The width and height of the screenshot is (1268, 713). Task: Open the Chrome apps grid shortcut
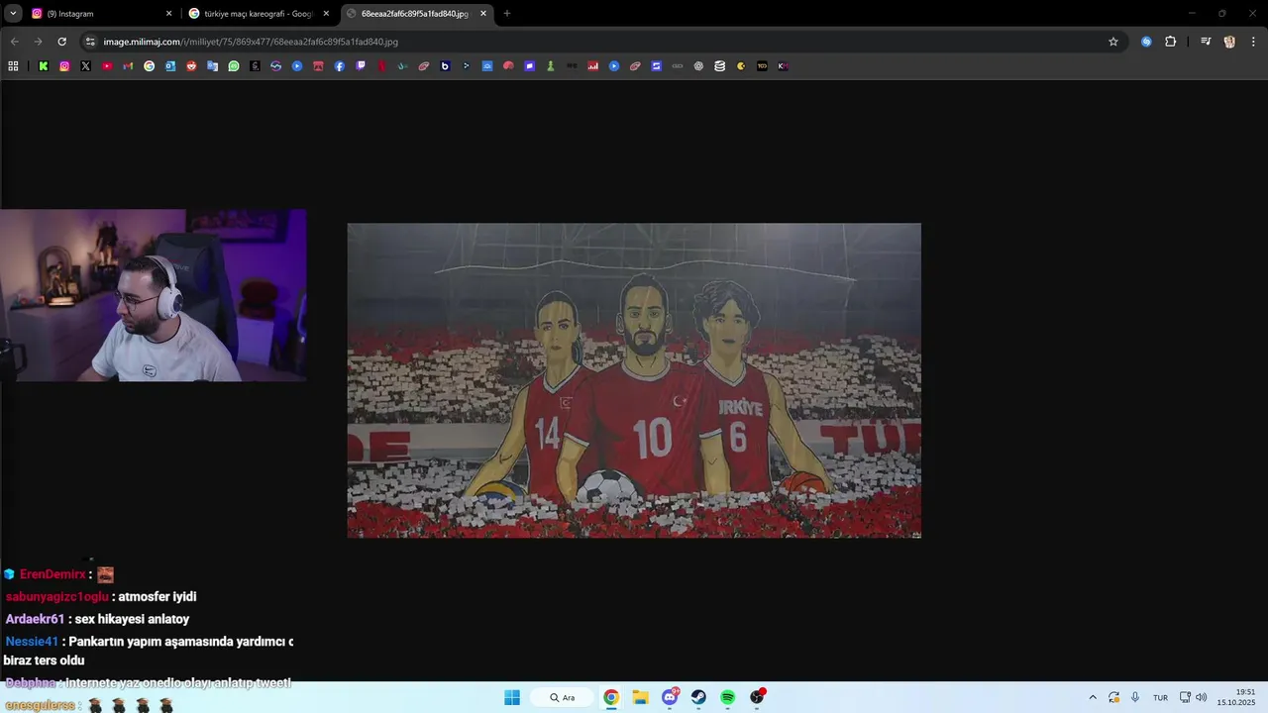pos(13,66)
